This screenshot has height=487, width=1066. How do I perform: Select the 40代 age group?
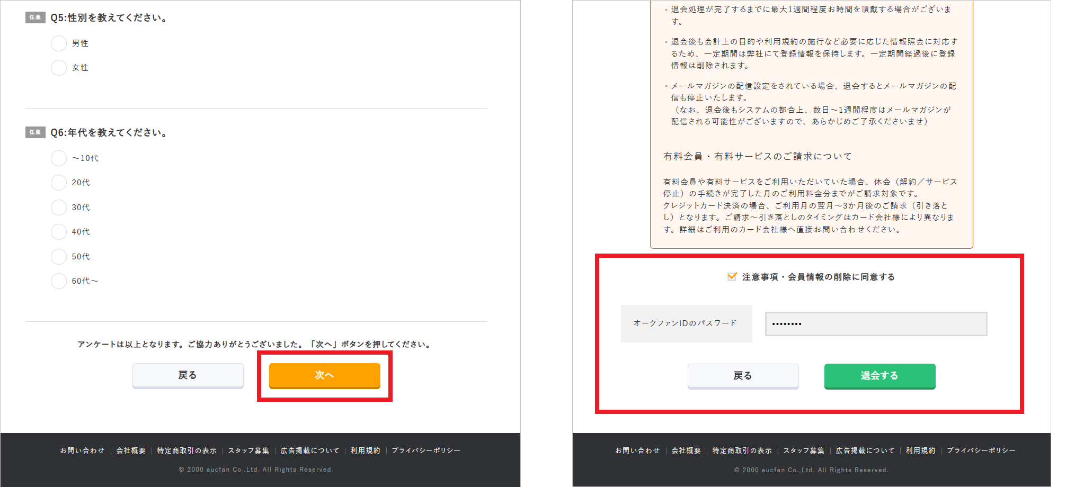pyautogui.click(x=58, y=231)
